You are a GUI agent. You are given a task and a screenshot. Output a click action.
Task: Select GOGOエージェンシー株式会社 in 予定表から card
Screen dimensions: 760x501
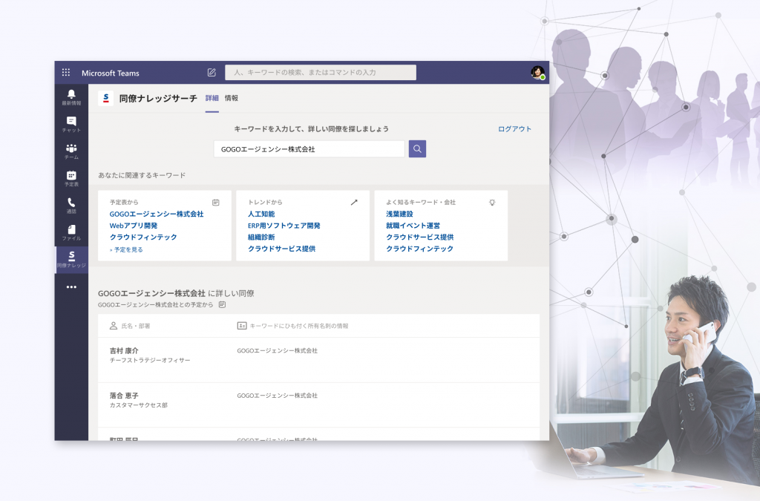[157, 215]
